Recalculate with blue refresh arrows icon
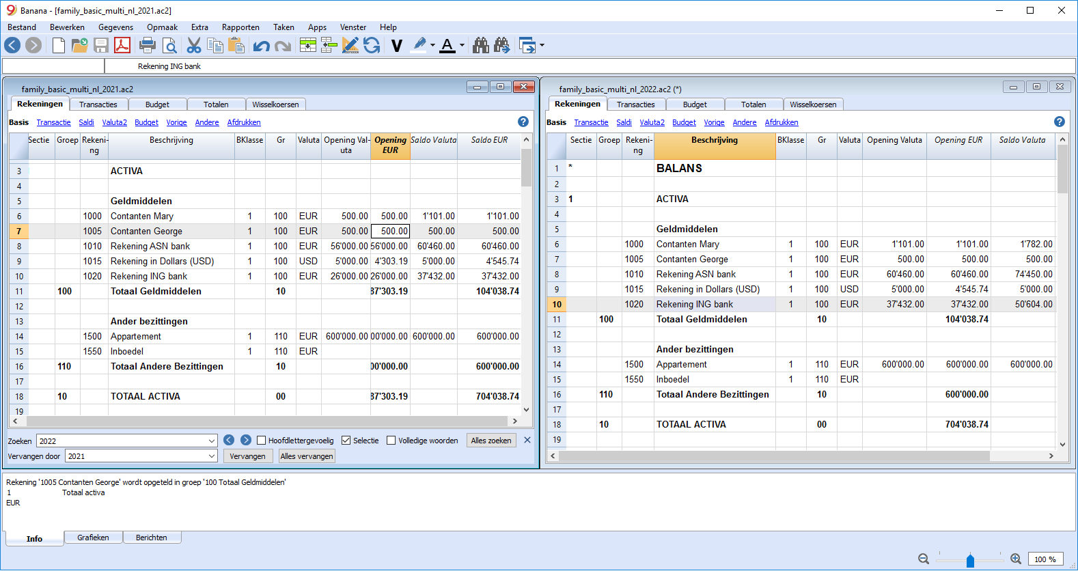This screenshot has width=1078, height=571. click(x=372, y=46)
